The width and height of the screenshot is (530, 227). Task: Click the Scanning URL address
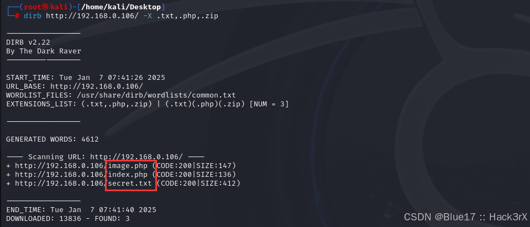(137, 157)
